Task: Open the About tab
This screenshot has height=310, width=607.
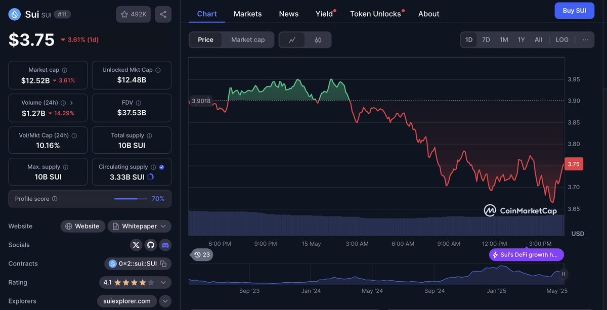Action: [x=429, y=14]
